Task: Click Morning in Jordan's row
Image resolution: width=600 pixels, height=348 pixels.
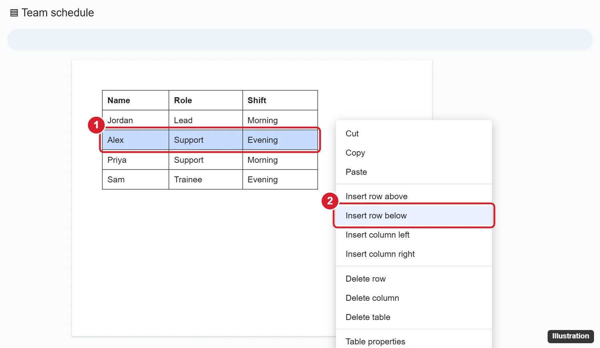Action: click(280, 120)
